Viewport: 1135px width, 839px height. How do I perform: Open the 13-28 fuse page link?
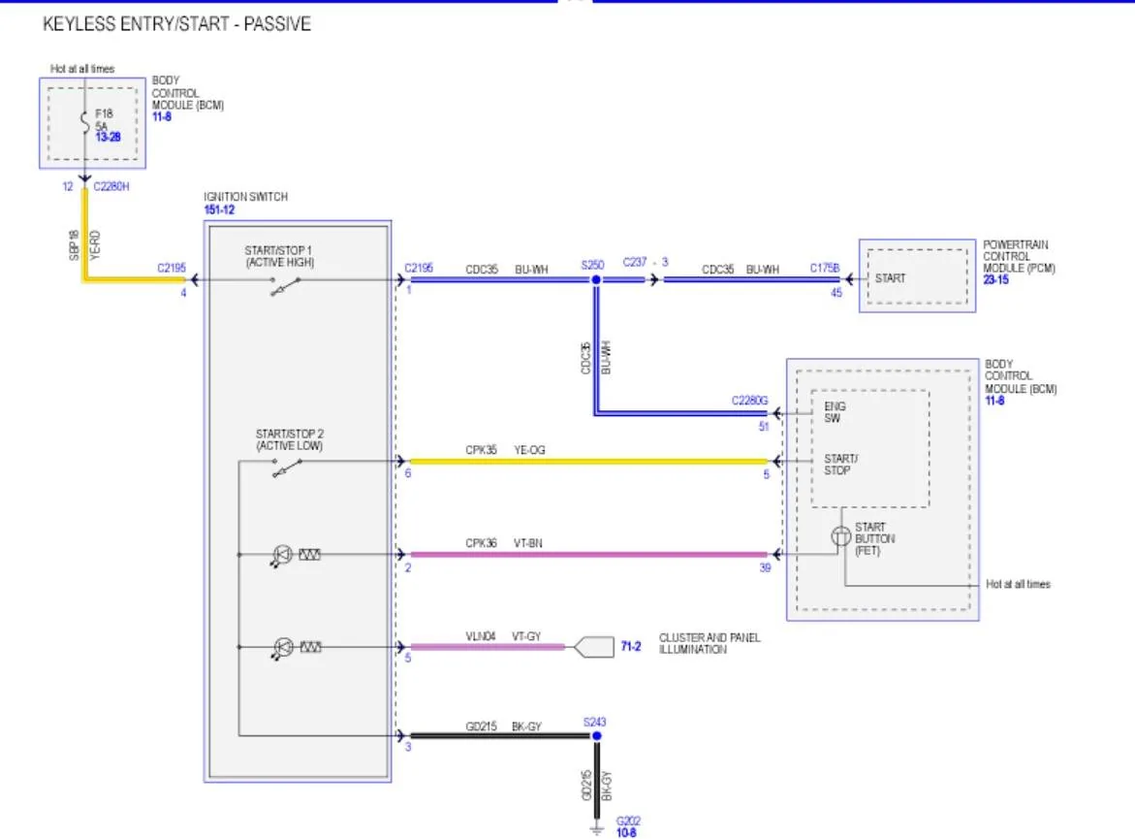[x=108, y=137]
